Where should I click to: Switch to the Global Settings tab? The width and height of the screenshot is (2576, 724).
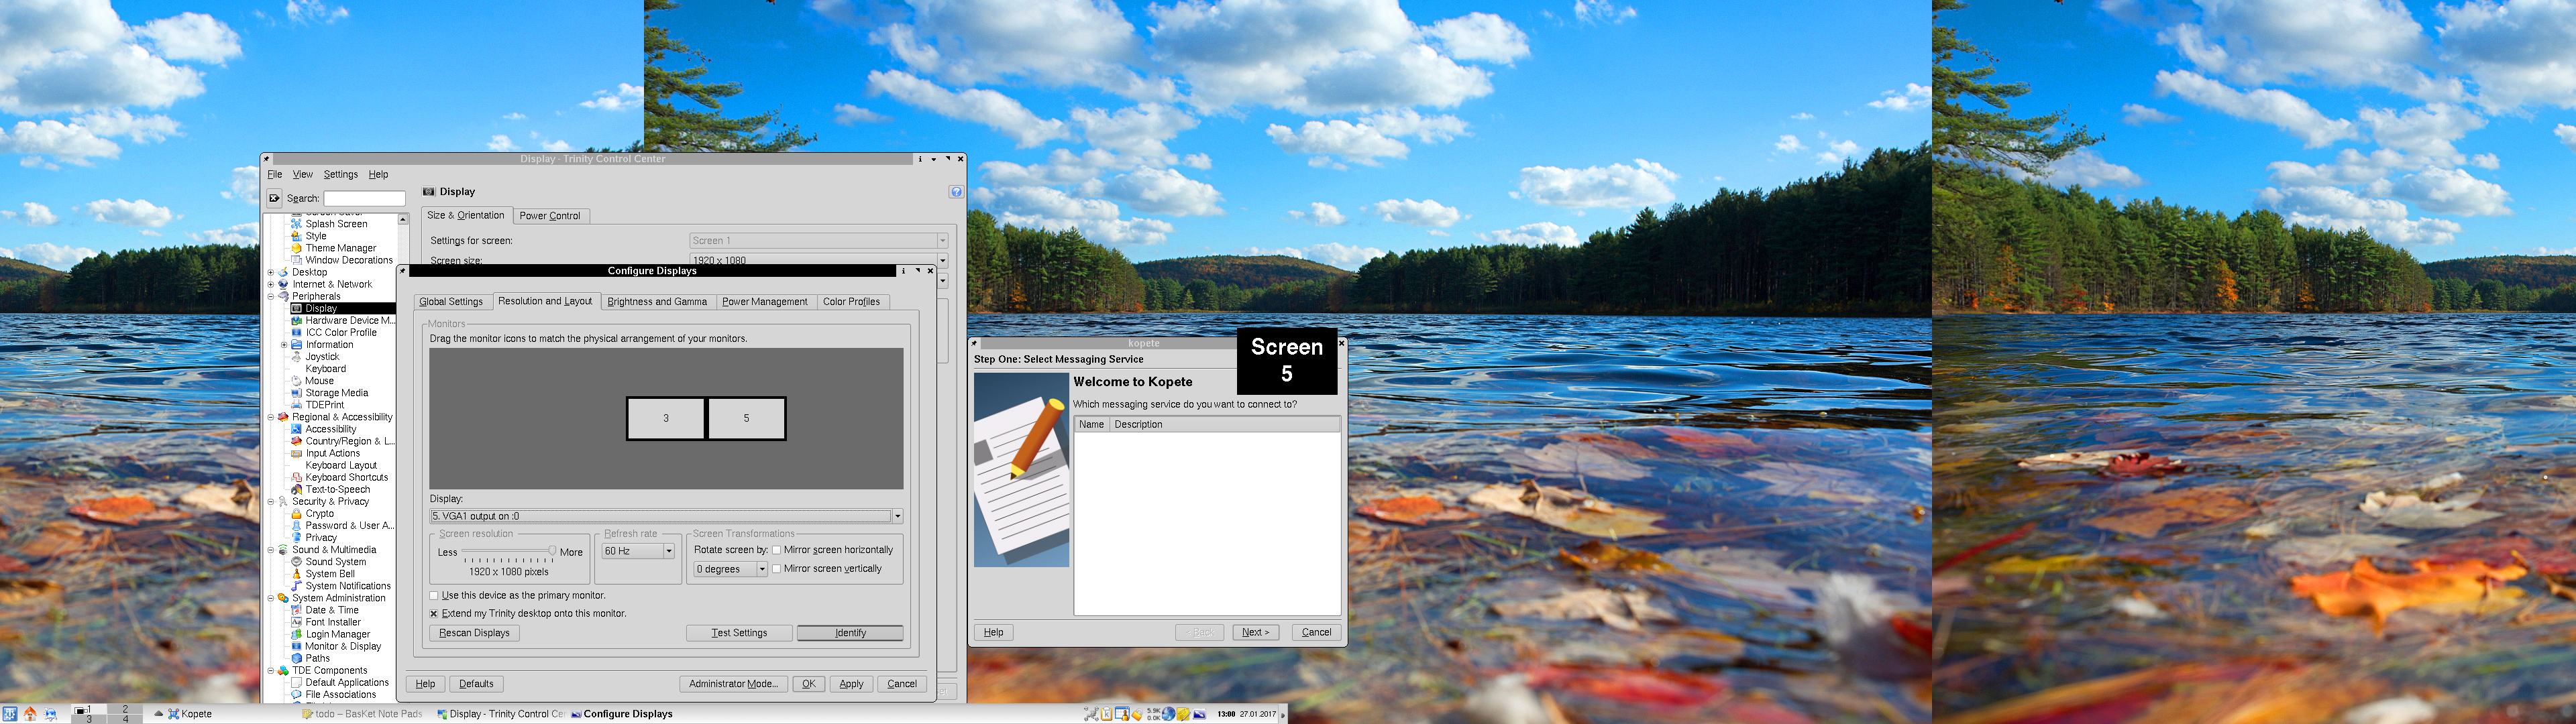(x=451, y=302)
